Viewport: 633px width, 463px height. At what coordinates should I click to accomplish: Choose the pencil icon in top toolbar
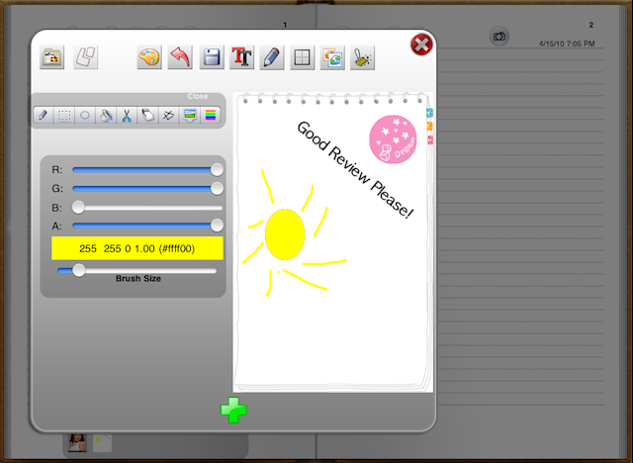pyautogui.click(x=272, y=57)
